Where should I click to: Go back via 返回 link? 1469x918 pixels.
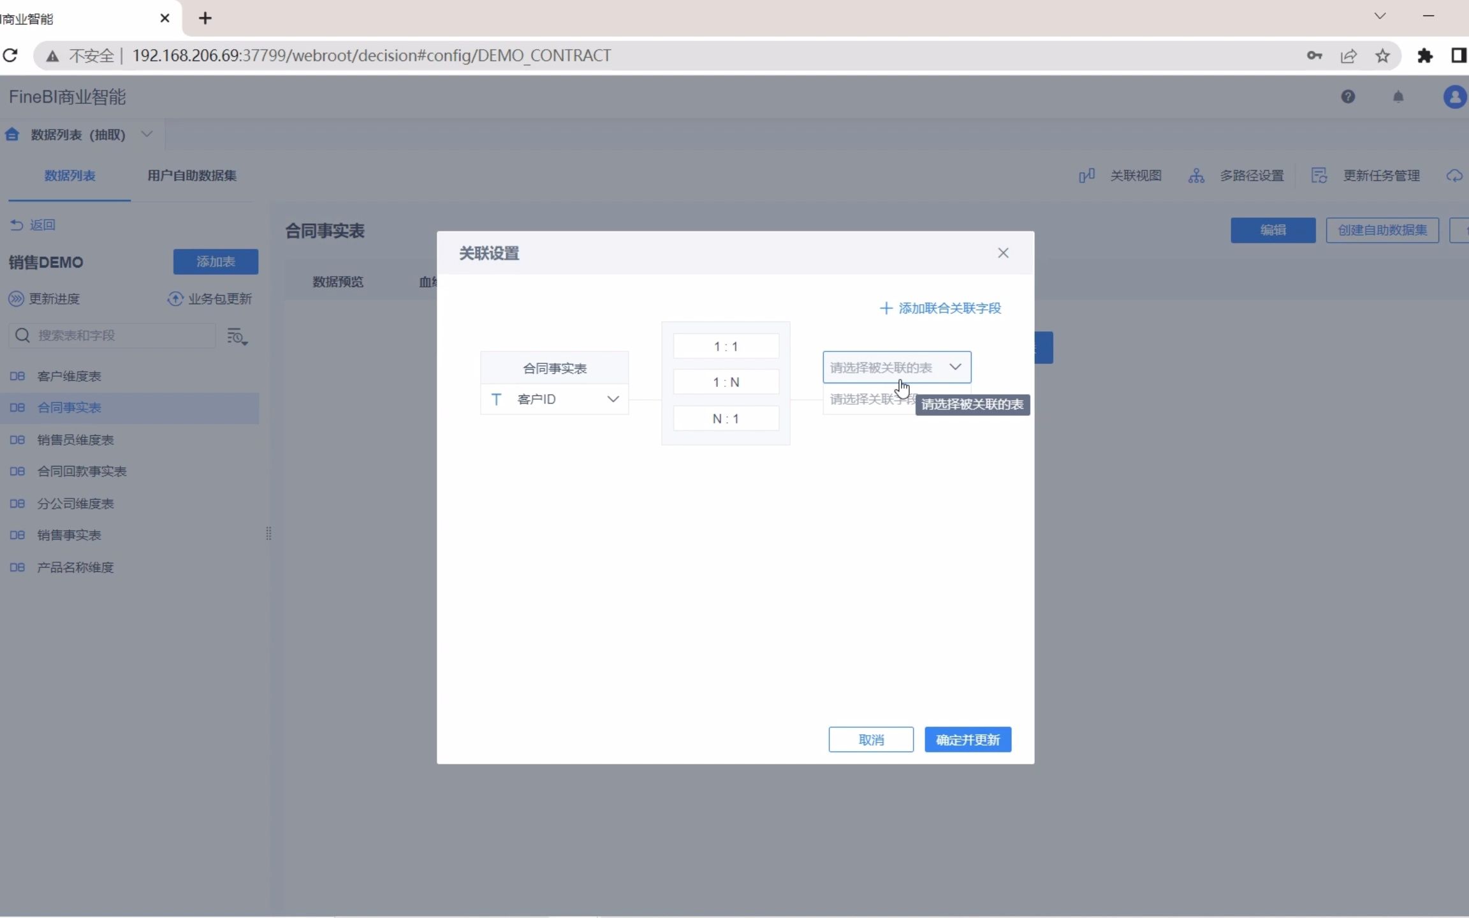pos(33,225)
